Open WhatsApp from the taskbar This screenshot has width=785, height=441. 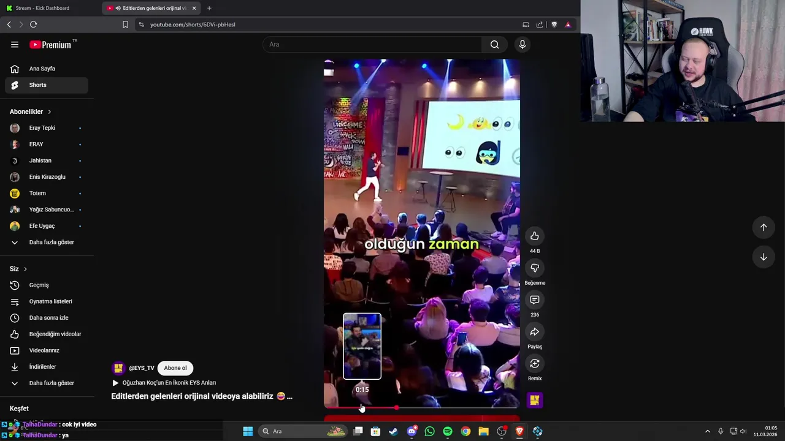(x=429, y=431)
